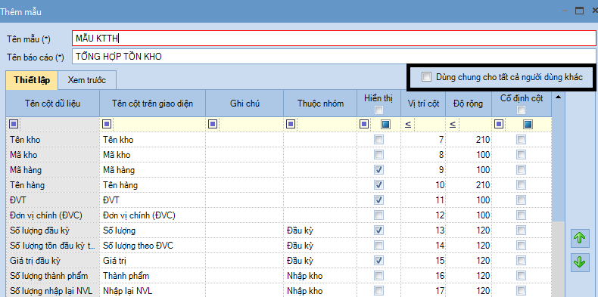The image size is (598, 297).
Task: Check Cố định cột for the Tên hàng row
Action: pyautogui.click(x=521, y=185)
